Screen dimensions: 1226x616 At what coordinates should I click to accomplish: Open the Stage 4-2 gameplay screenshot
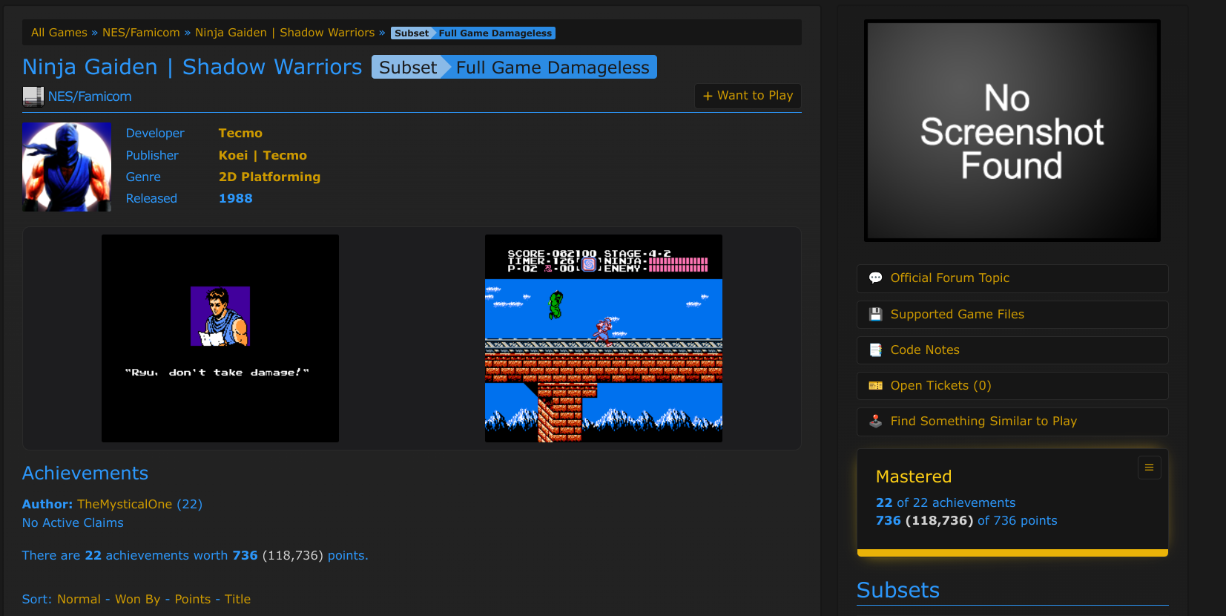[604, 338]
